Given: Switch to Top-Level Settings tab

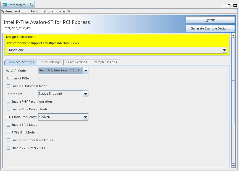Looking at the screenshot, I should [x=20, y=62].
